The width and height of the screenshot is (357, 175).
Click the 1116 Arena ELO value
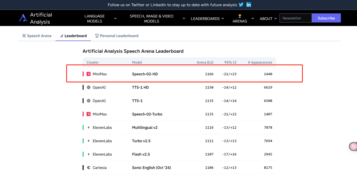[209, 128]
